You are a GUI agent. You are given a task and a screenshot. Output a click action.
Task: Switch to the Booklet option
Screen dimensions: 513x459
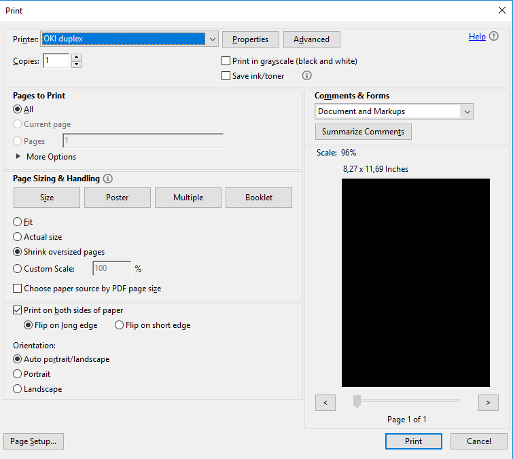259,198
